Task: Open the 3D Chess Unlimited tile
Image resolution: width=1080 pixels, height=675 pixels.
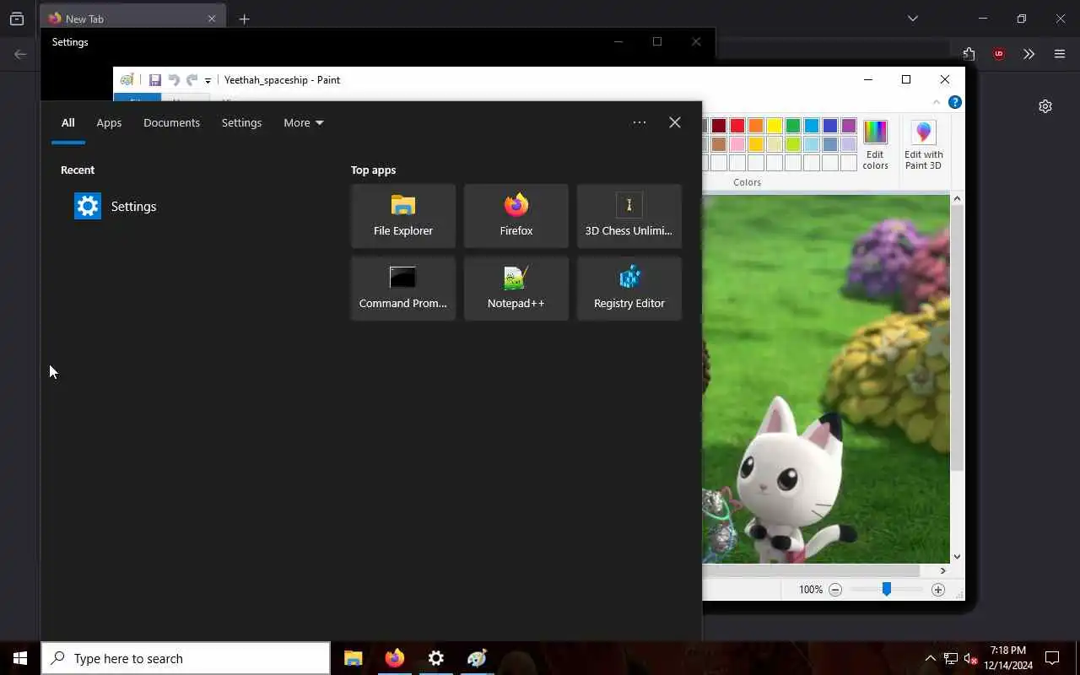Action: coord(629,216)
